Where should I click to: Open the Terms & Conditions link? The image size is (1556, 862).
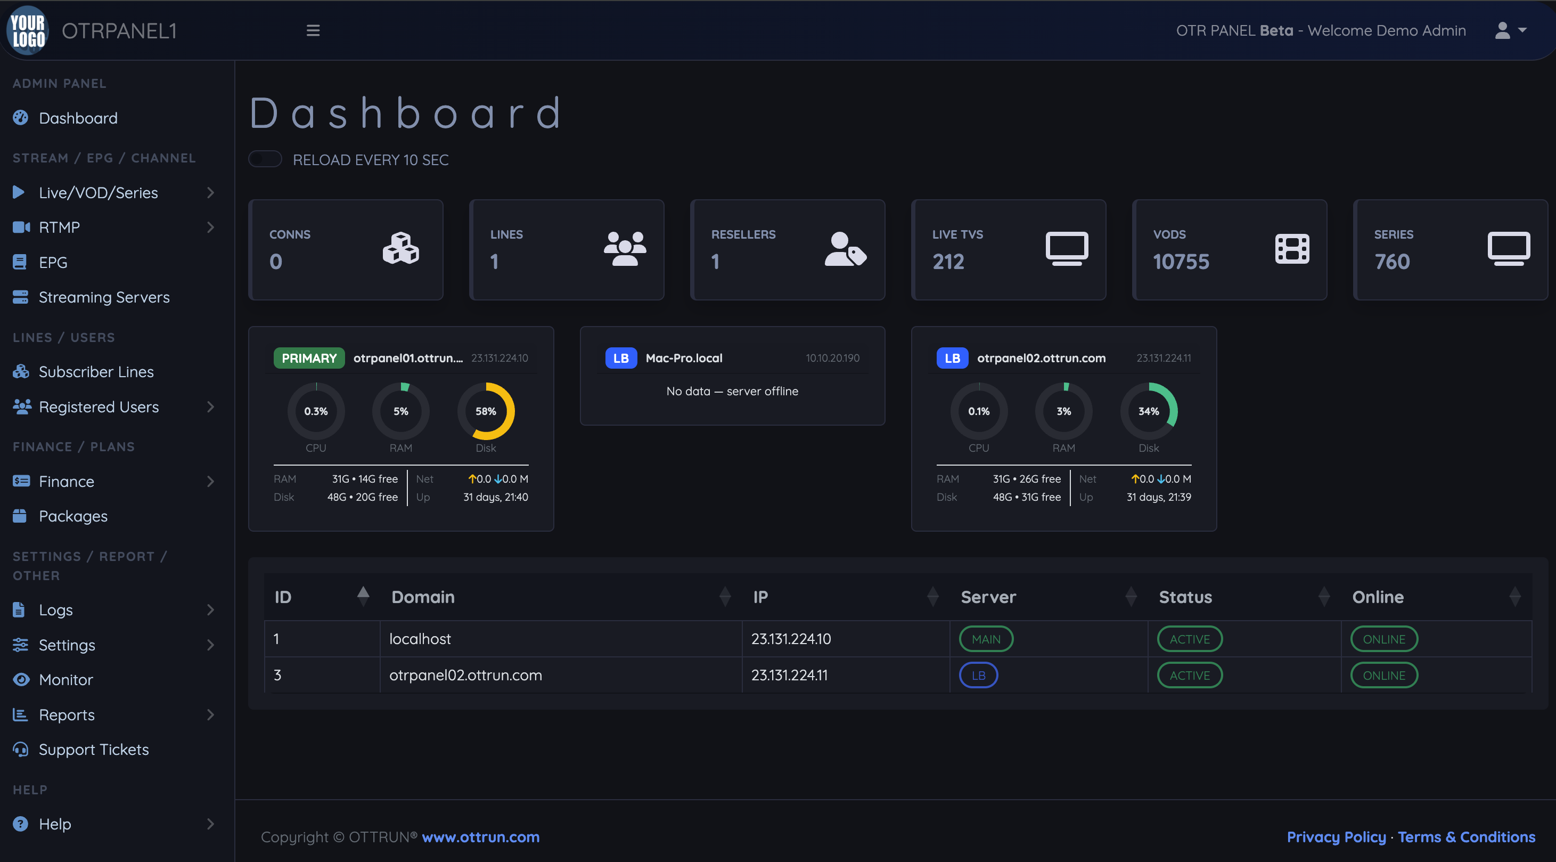point(1466,836)
